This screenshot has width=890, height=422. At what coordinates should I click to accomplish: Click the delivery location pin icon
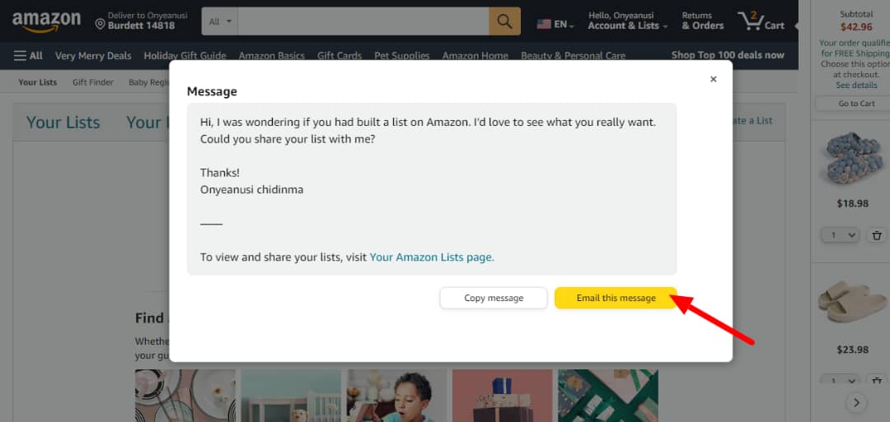[100, 25]
